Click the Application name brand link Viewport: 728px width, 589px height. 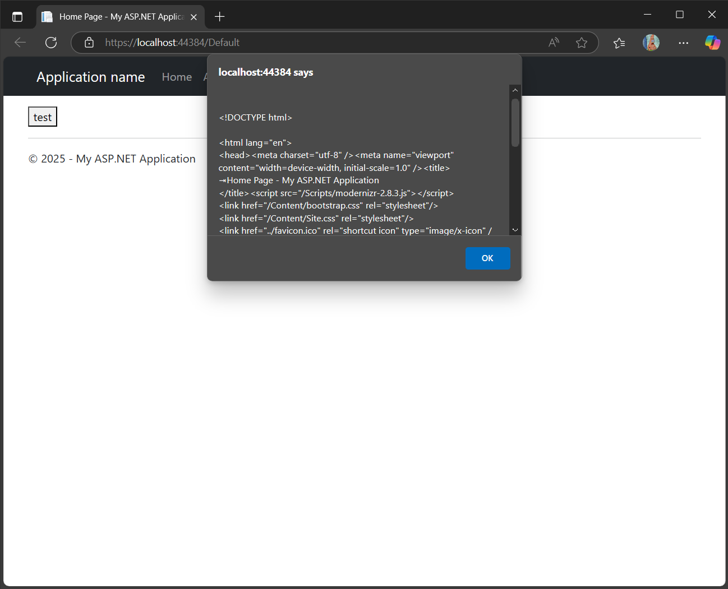(91, 77)
